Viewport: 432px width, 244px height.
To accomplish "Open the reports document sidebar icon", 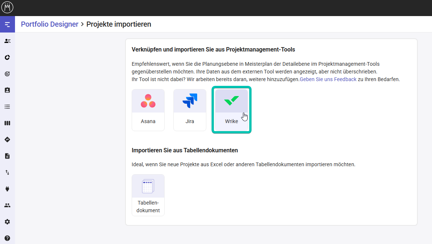I will click(7, 156).
